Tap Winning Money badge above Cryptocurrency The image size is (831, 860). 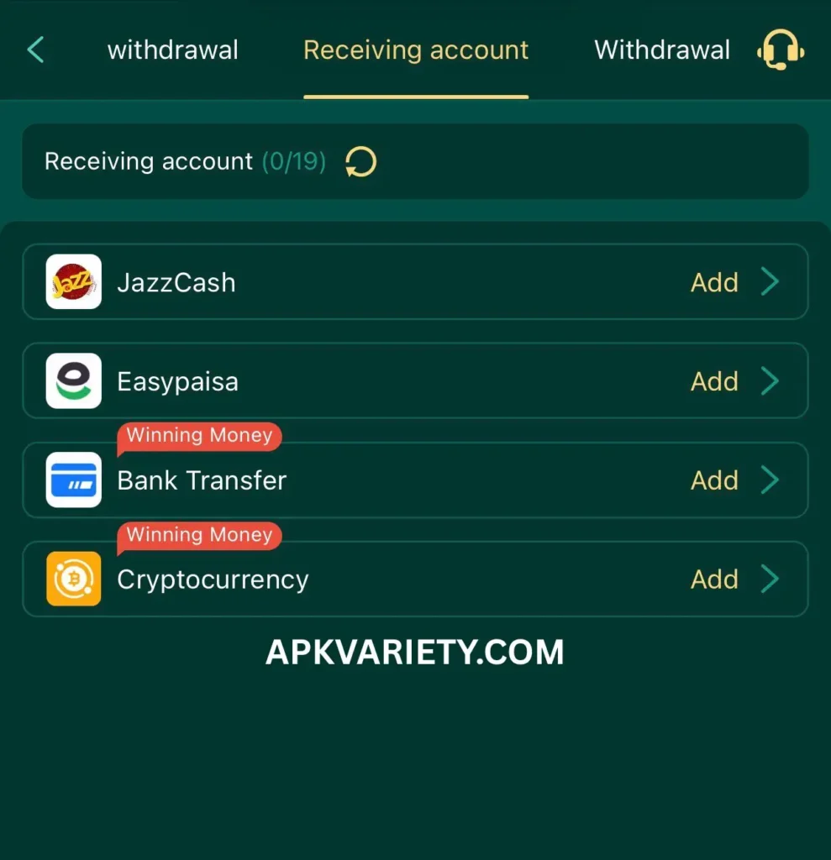tap(199, 535)
